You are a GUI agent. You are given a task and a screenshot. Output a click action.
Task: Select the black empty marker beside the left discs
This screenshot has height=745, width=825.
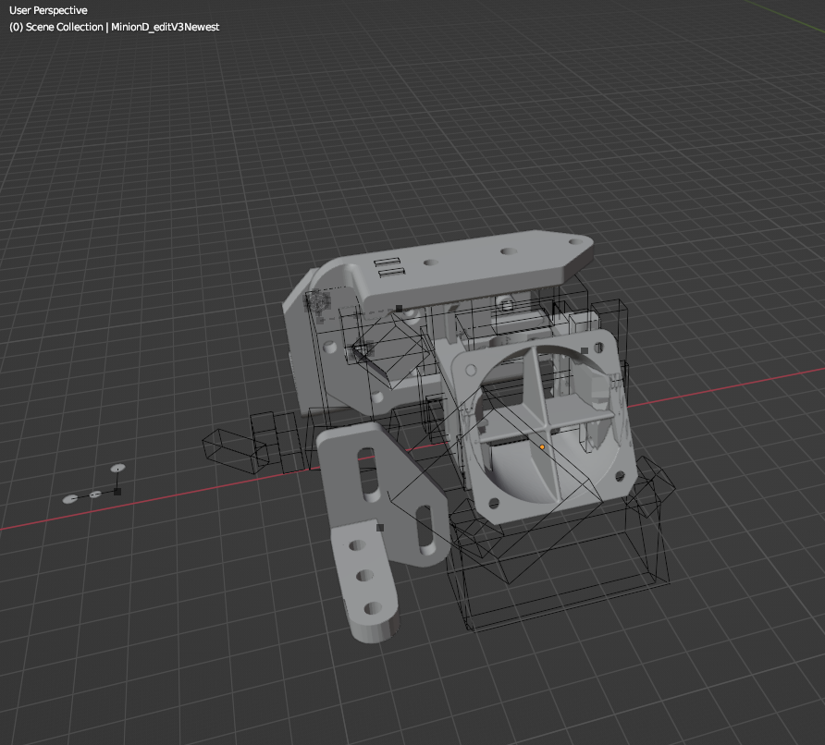coord(117,491)
